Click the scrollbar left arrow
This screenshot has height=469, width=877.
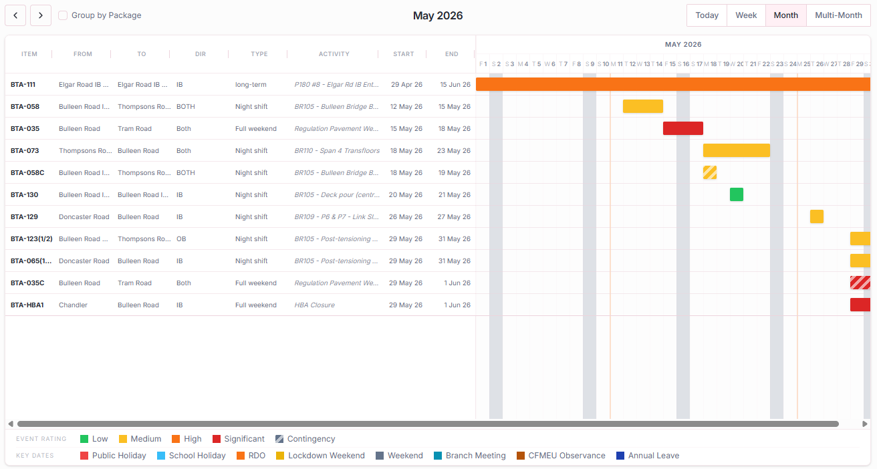point(10,424)
